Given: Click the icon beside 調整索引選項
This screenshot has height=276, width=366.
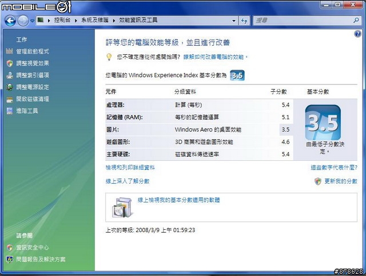Looking at the screenshot, I should coord(10,75).
